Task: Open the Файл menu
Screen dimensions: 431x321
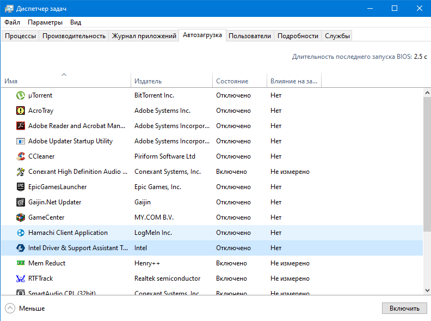Action: point(12,22)
